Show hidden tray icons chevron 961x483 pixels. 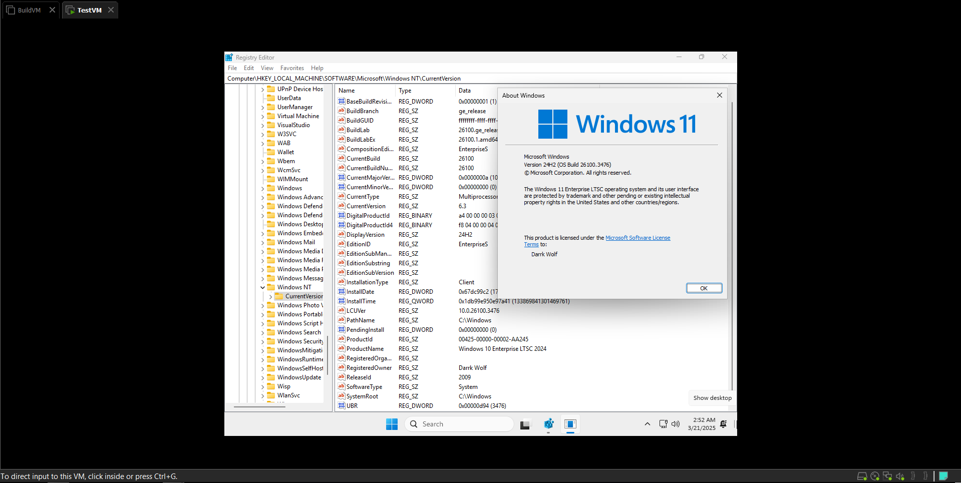point(648,424)
